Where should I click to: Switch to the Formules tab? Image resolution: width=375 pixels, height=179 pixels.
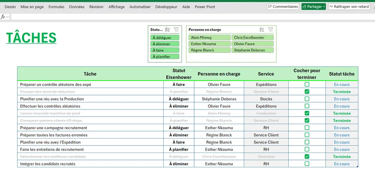point(56,7)
